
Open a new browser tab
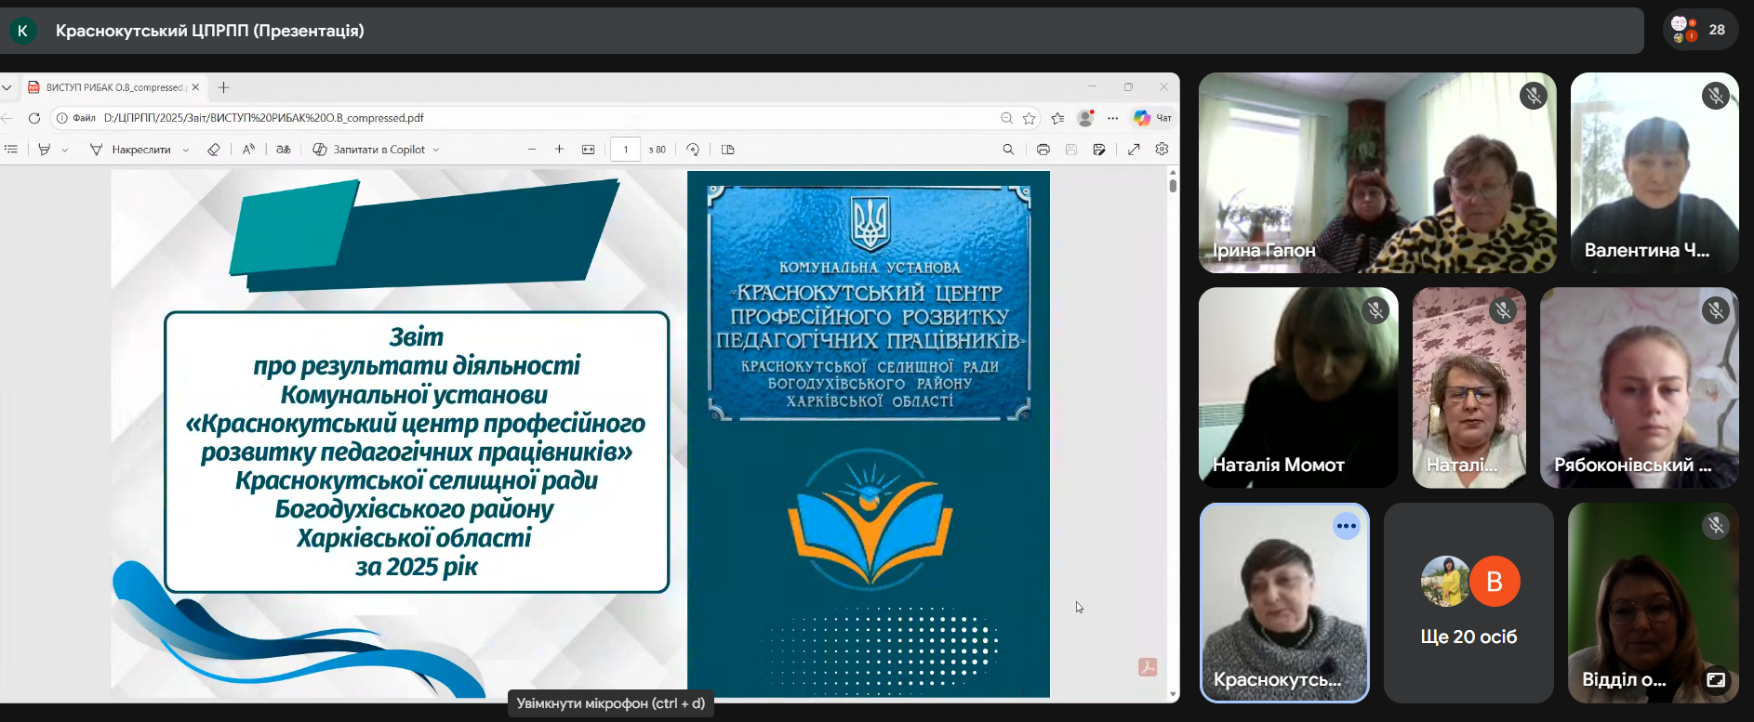pyautogui.click(x=223, y=87)
